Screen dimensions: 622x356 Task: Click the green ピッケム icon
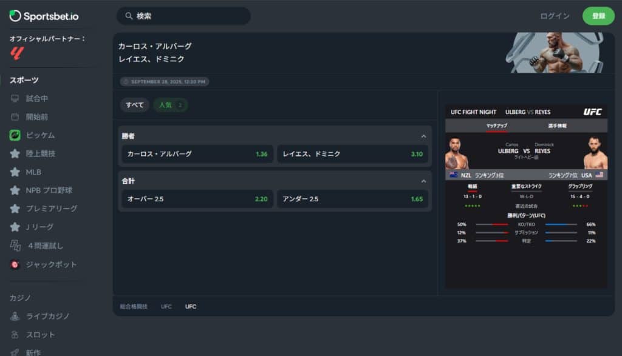pyautogui.click(x=15, y=135)
